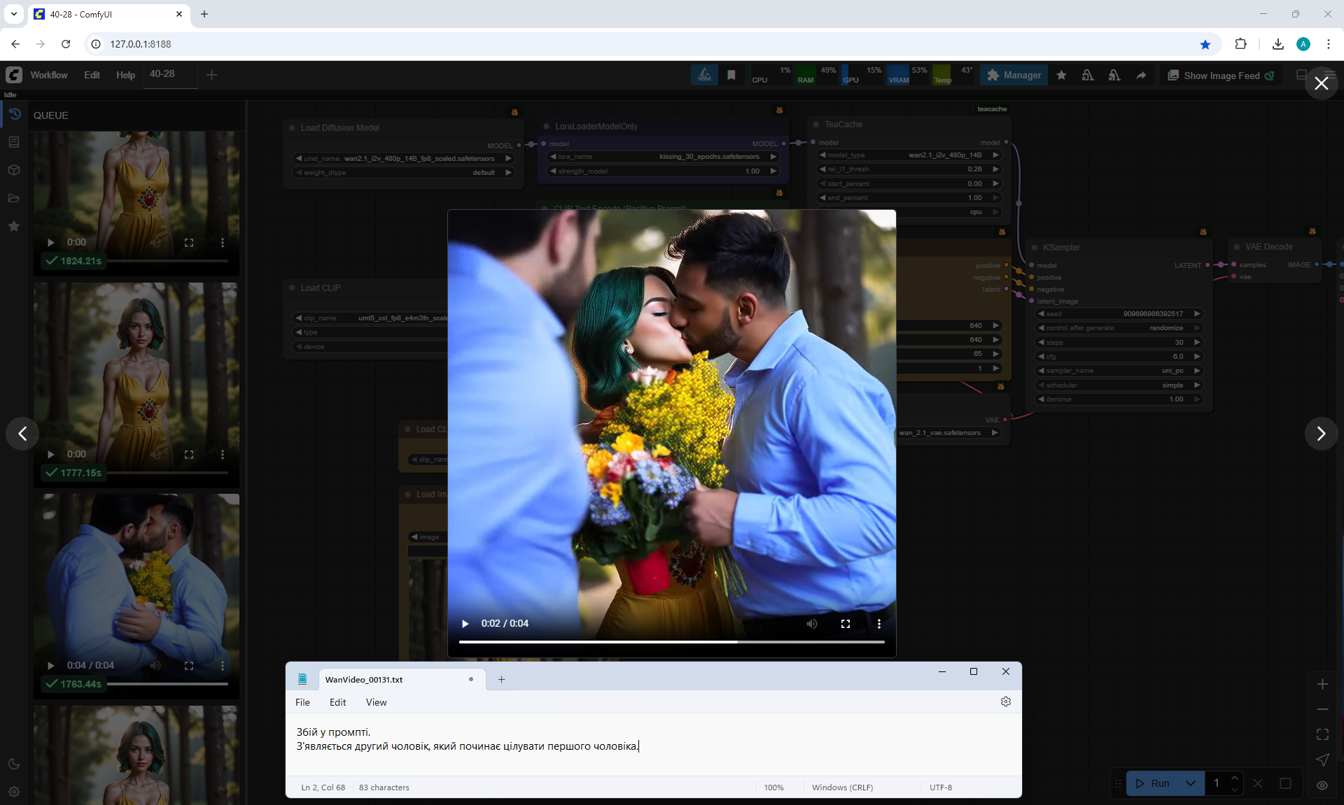
Task: Open the Workflows folder sidebar icon
Action: pyautogui.click(x=14, y=198)
